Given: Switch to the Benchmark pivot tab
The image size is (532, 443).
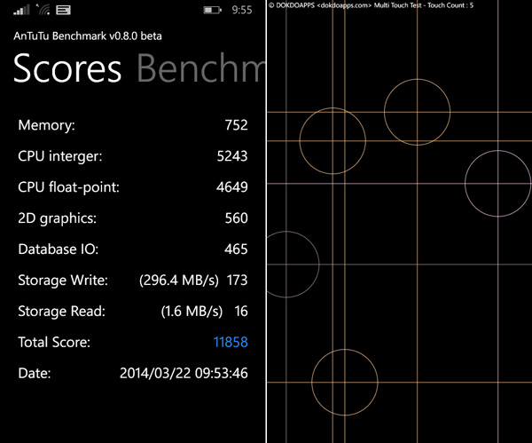Looking at the screenshot, I should pyautogui.click(x=201, y=69).
